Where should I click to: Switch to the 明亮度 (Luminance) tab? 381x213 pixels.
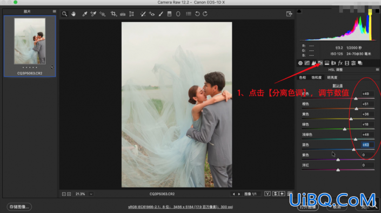pos(332,78)
